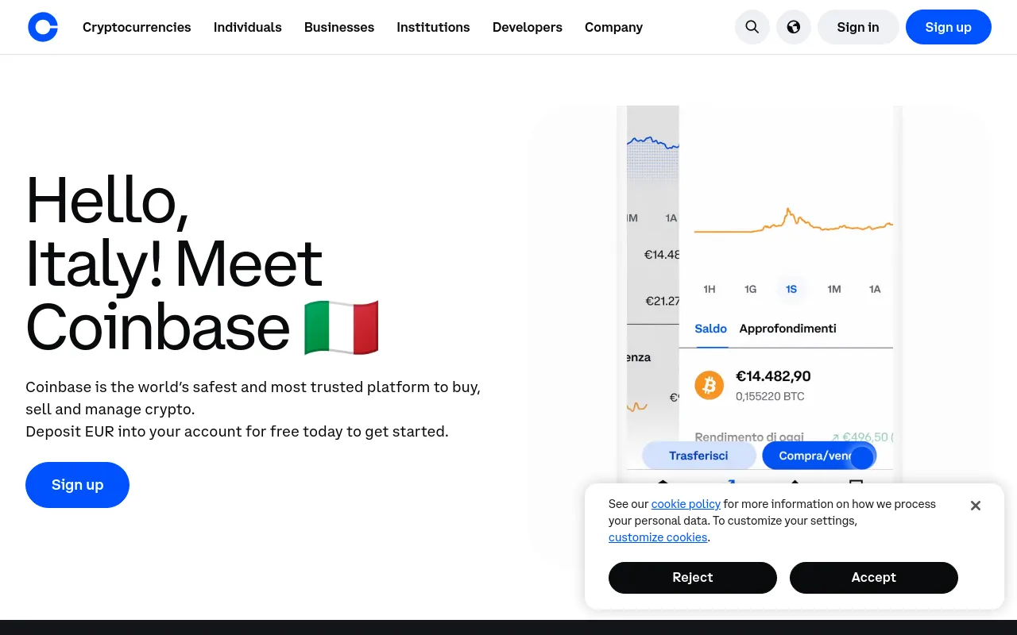Click the portfolio icon in the phone's bottom bar
The height and width of the screenshot is (635, 1017).
(855, 483)
